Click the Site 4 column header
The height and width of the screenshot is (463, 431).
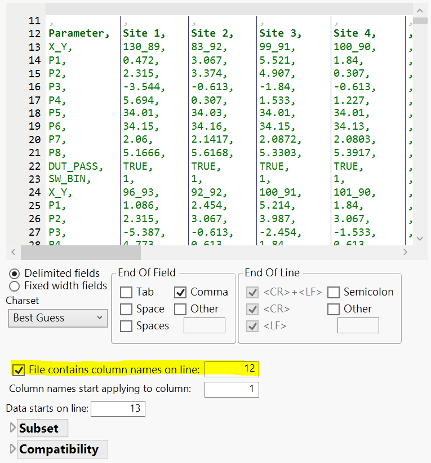click(x=355, y=33)
